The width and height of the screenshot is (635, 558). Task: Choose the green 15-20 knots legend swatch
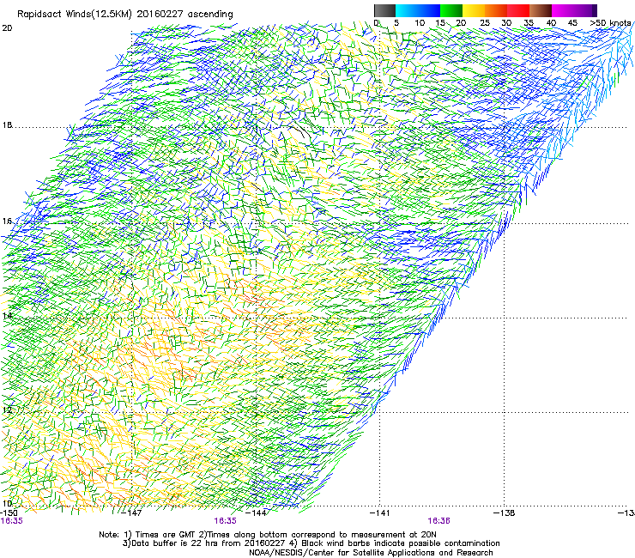point(451,10)
